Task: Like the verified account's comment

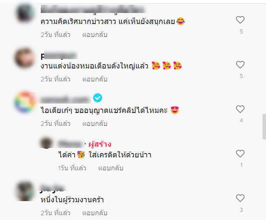Action: [x=240, y=109]
